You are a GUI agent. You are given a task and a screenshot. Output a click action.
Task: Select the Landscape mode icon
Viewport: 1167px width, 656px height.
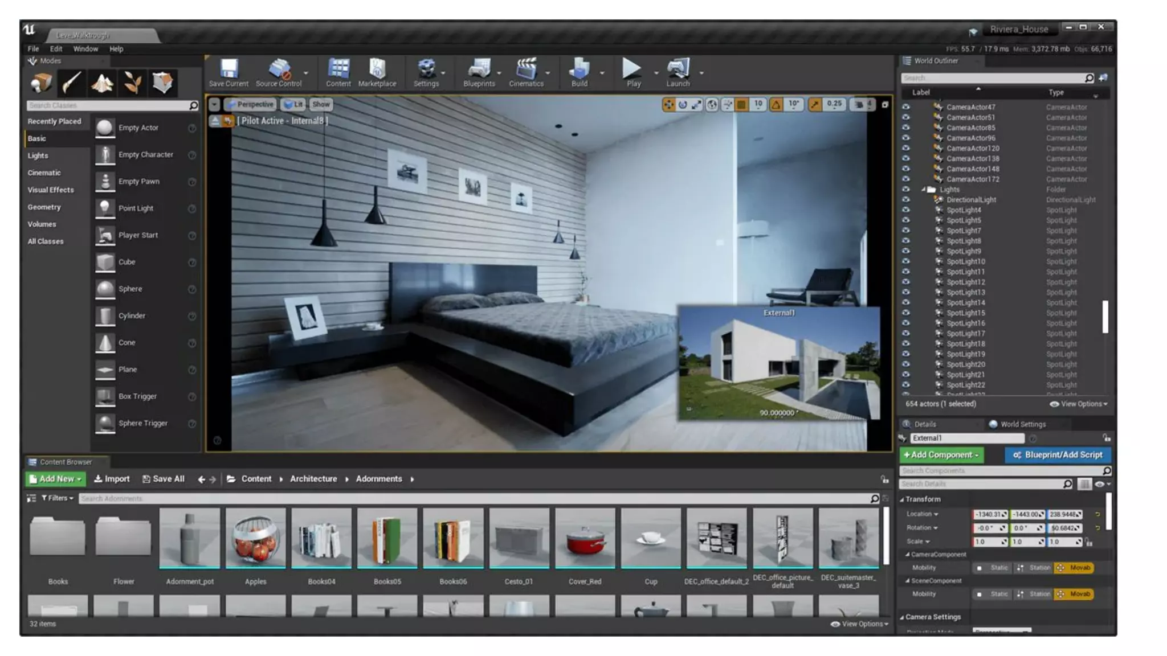(x=102, y=83)
